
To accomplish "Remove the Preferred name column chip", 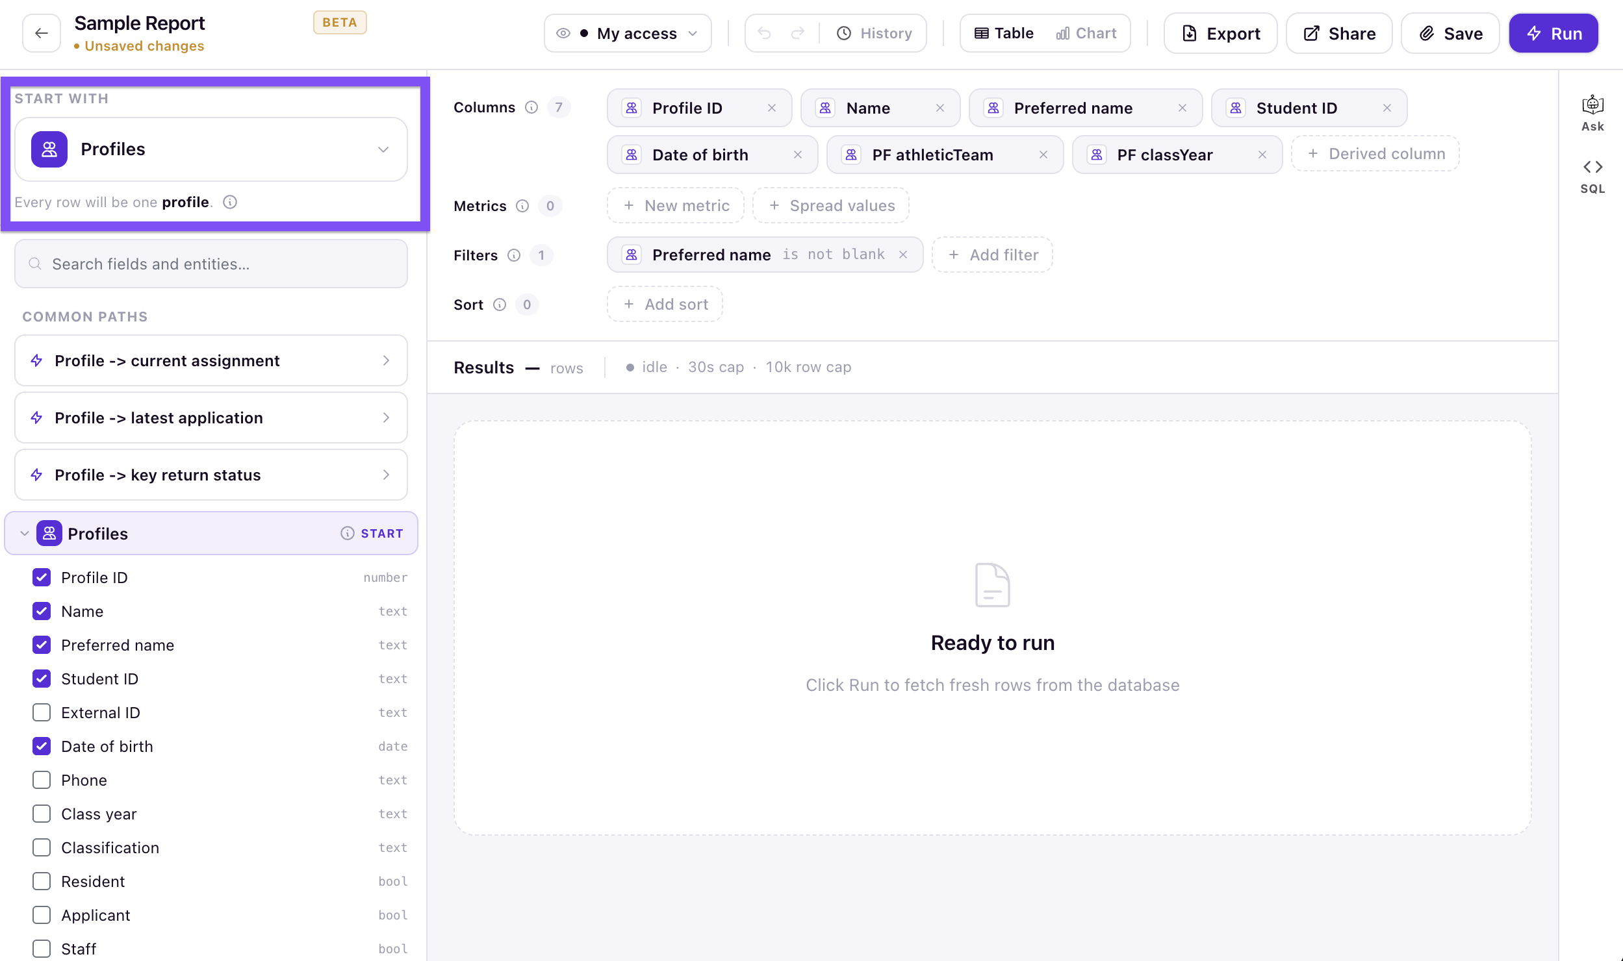I will click(x=1182, y=108).
